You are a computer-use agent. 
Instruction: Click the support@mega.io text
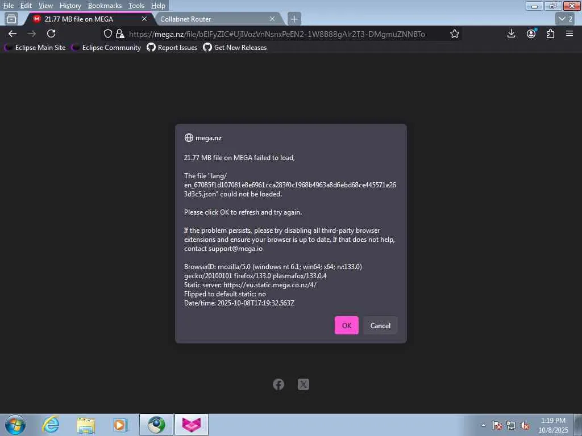click(235, 249)
